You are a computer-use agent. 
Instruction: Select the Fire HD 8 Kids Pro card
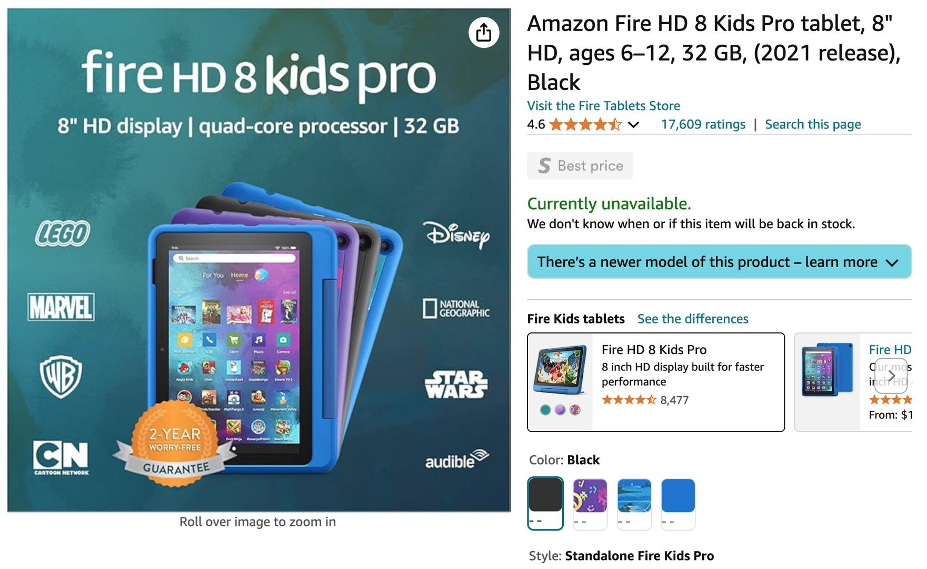coord(656,382)
